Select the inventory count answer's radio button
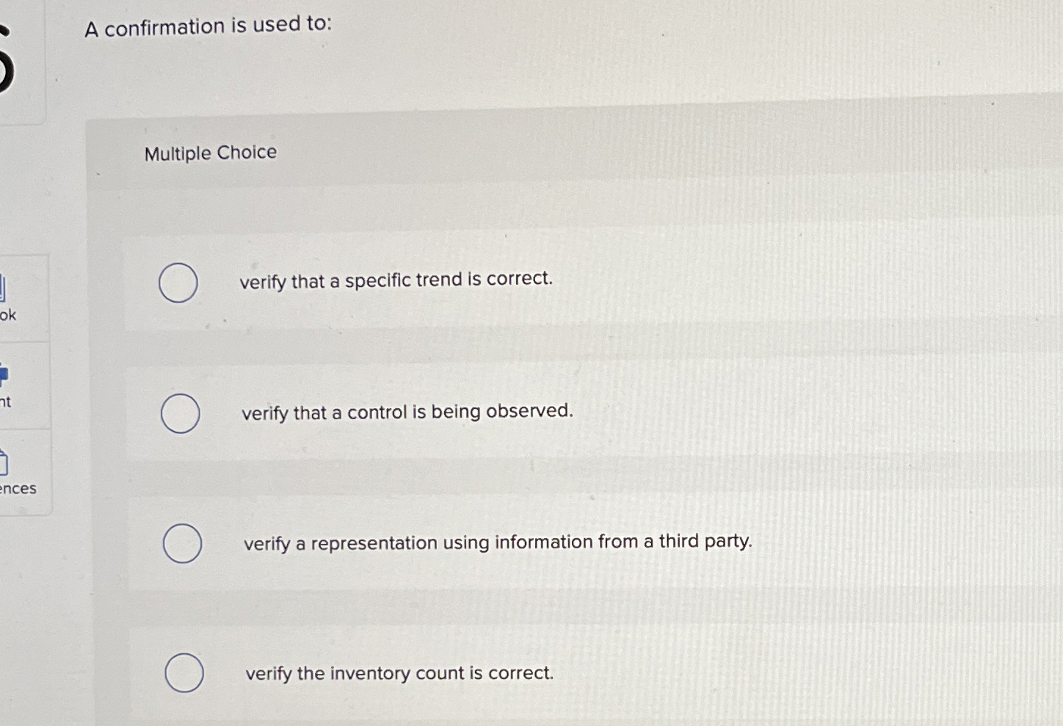 tap(184, 672)
